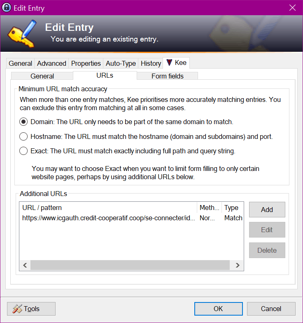Select Domain match accuracy option
Image resolution: width=303 pixels, height=323 pixels.
pos(24,122)
